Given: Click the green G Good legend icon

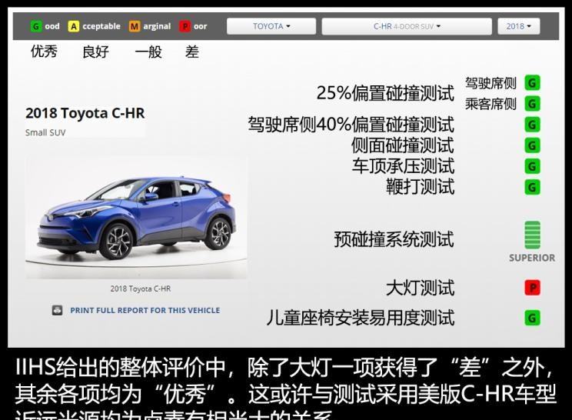Looking at the screenshot, I should pyautogui.click(x=35, y=26).
